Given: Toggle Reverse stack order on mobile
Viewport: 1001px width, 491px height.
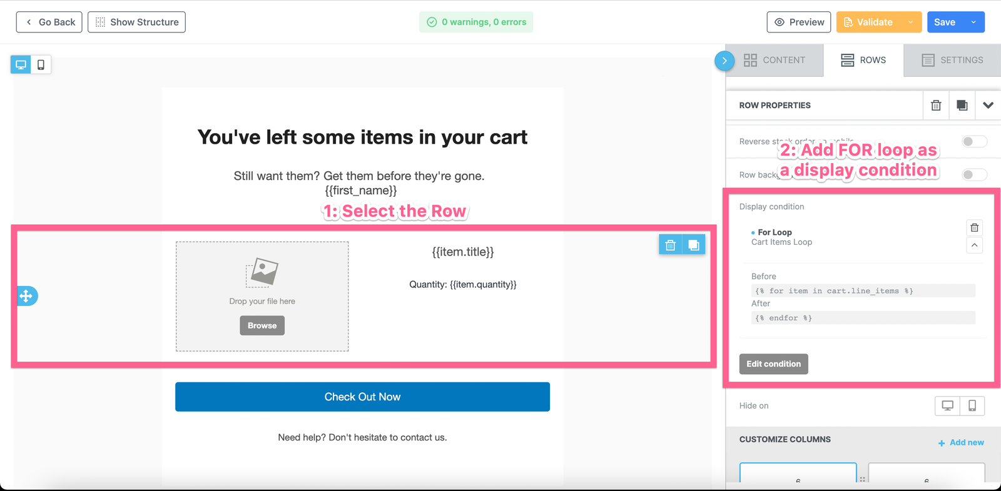Looking at the screenshot, I should click(x=973, y=142).
